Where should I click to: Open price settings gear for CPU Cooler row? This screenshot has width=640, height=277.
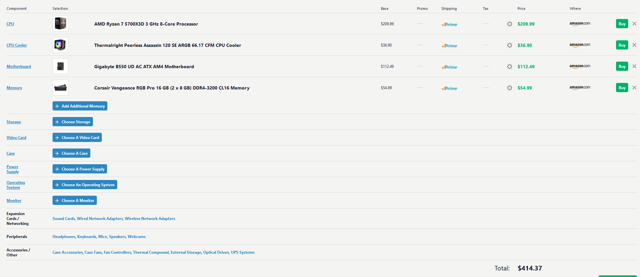510,45
